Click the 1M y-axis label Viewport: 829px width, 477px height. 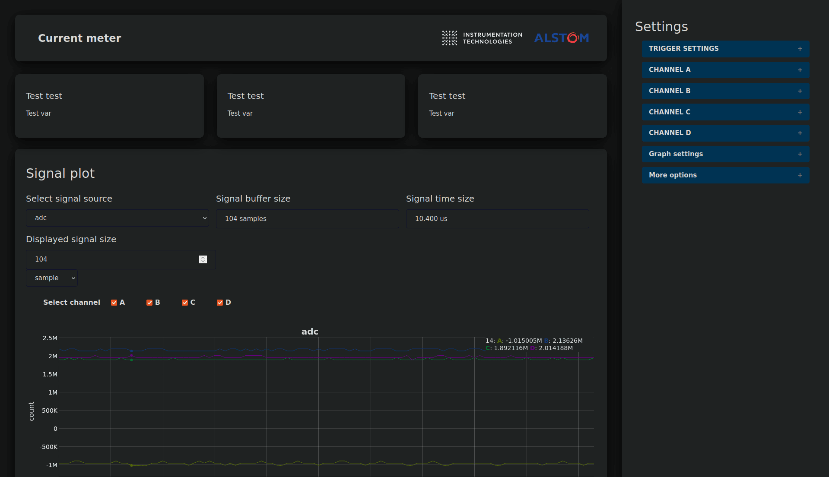pos(53,392)
